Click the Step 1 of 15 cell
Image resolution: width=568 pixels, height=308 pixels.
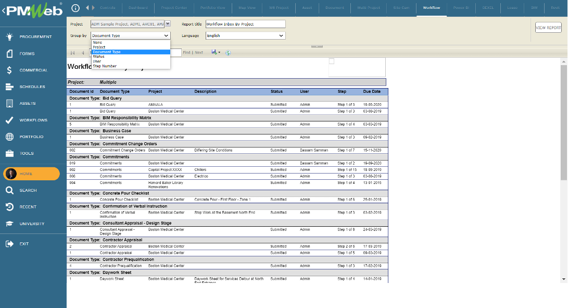click(347, 170)
